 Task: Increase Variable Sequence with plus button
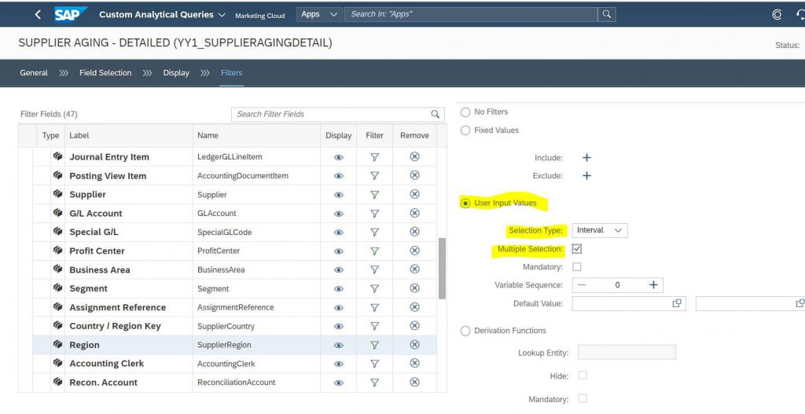point(653,284)
